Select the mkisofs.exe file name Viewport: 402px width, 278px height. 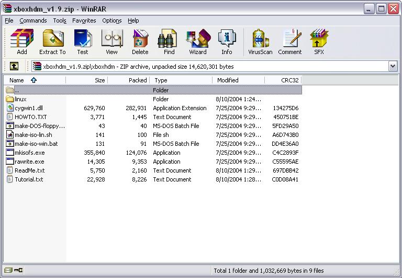[x=30, y=153]
